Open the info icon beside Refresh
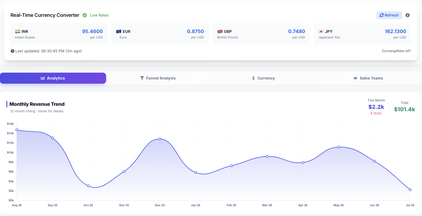 click(x=408, y=15)
